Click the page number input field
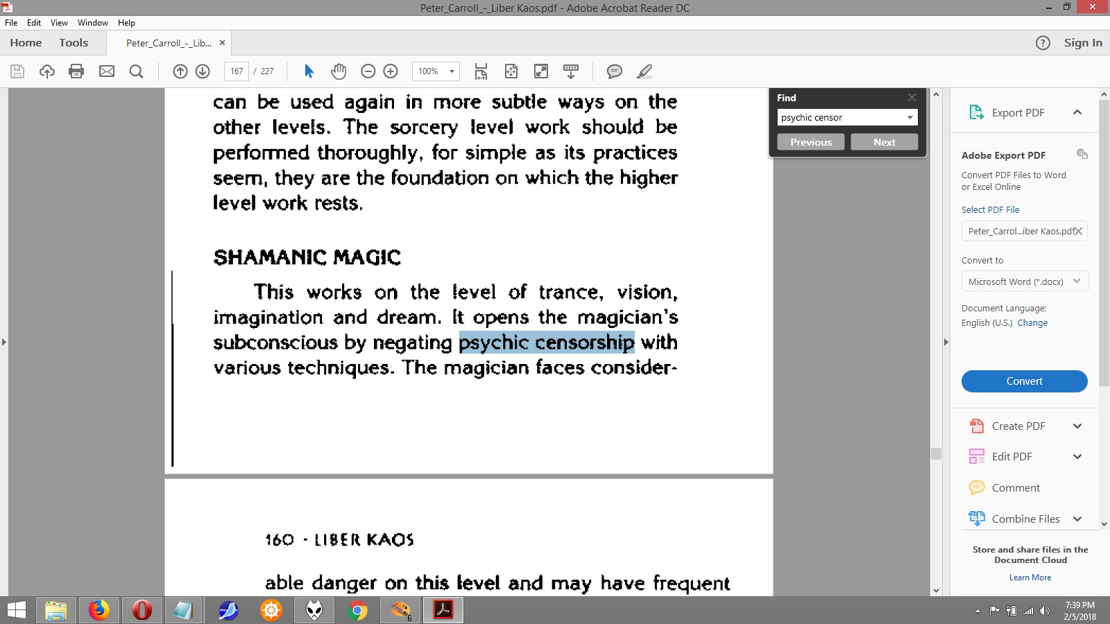The image size is (1110, 624). [x=237, y=71]
